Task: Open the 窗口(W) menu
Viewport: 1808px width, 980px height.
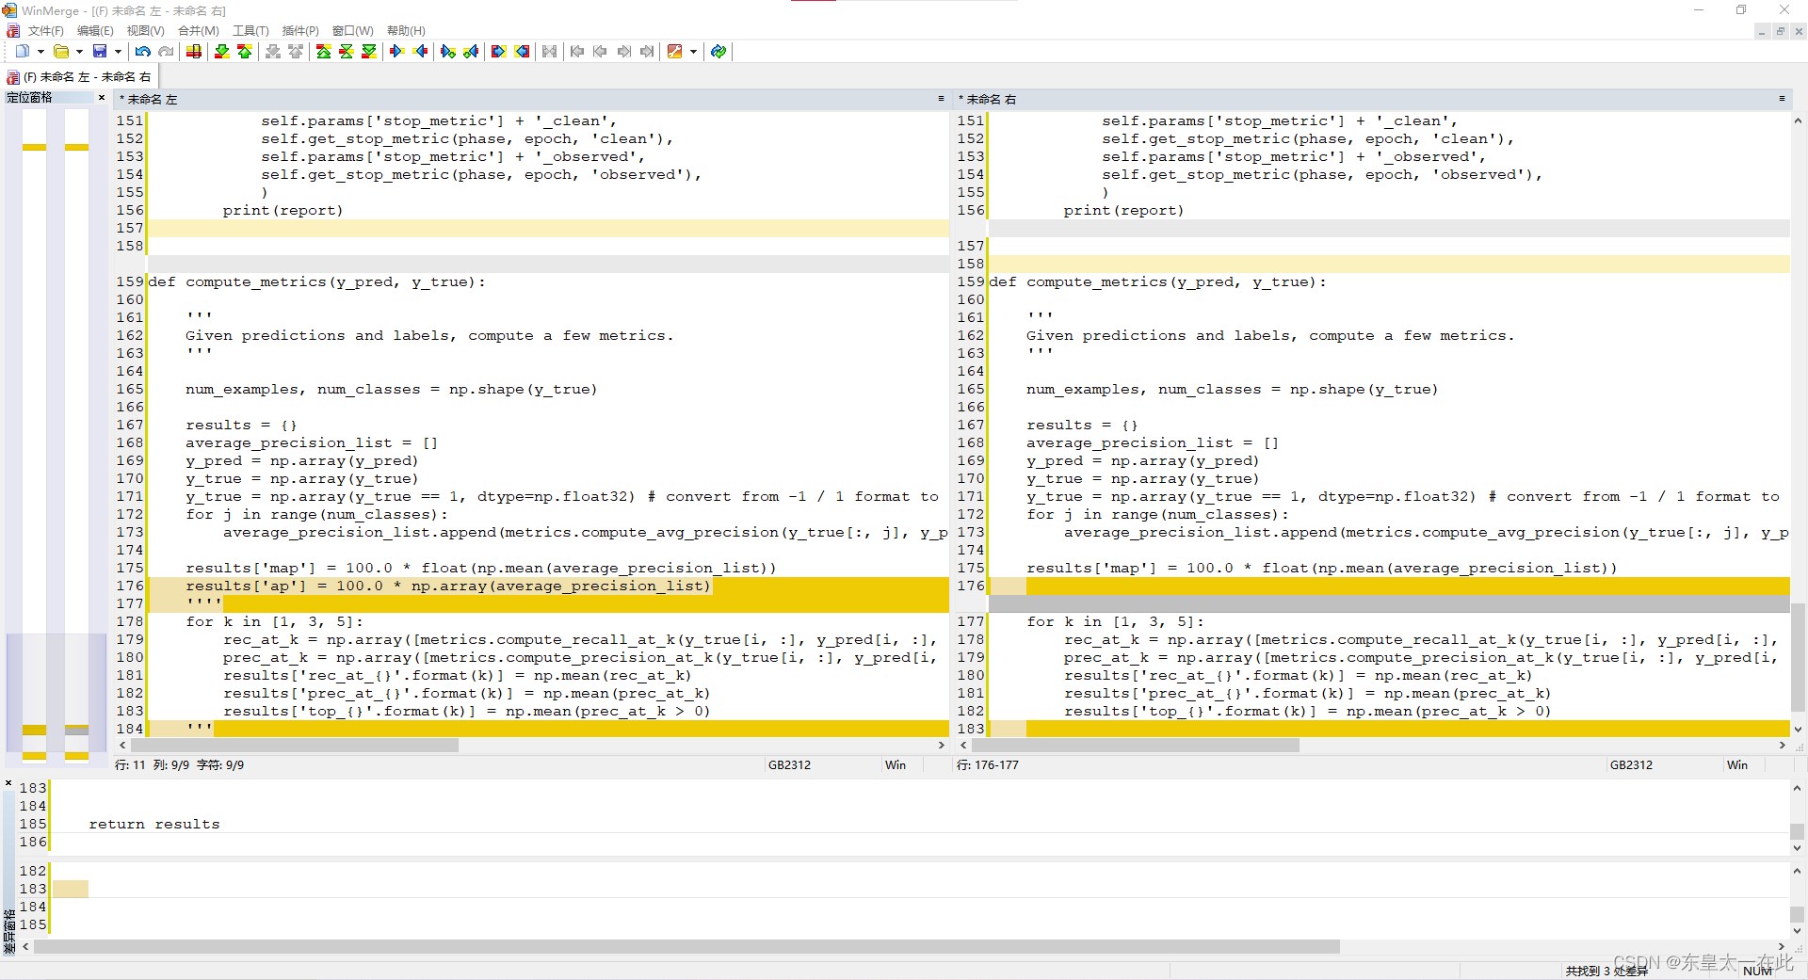Action: click(x=352, y=31)
